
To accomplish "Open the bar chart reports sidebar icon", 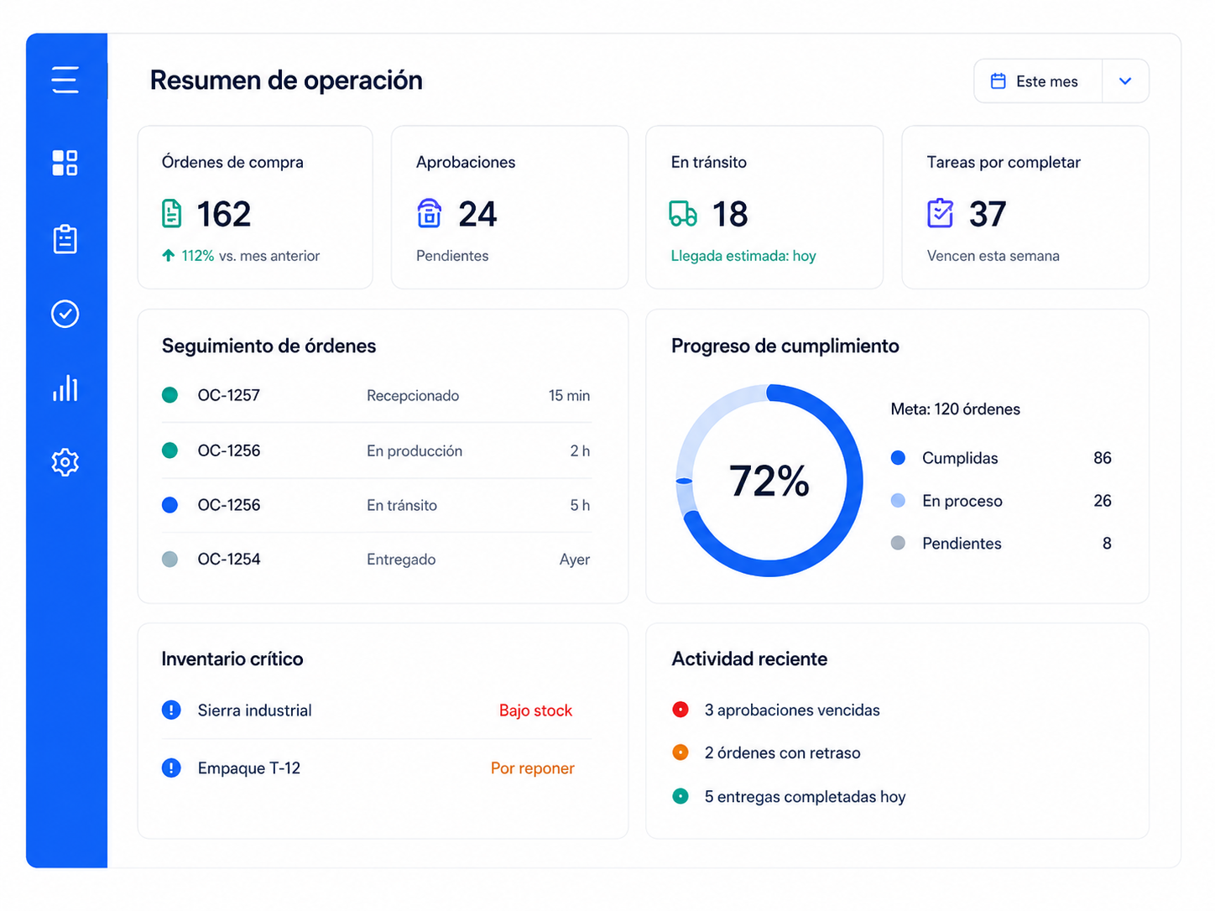I will 65,388.
